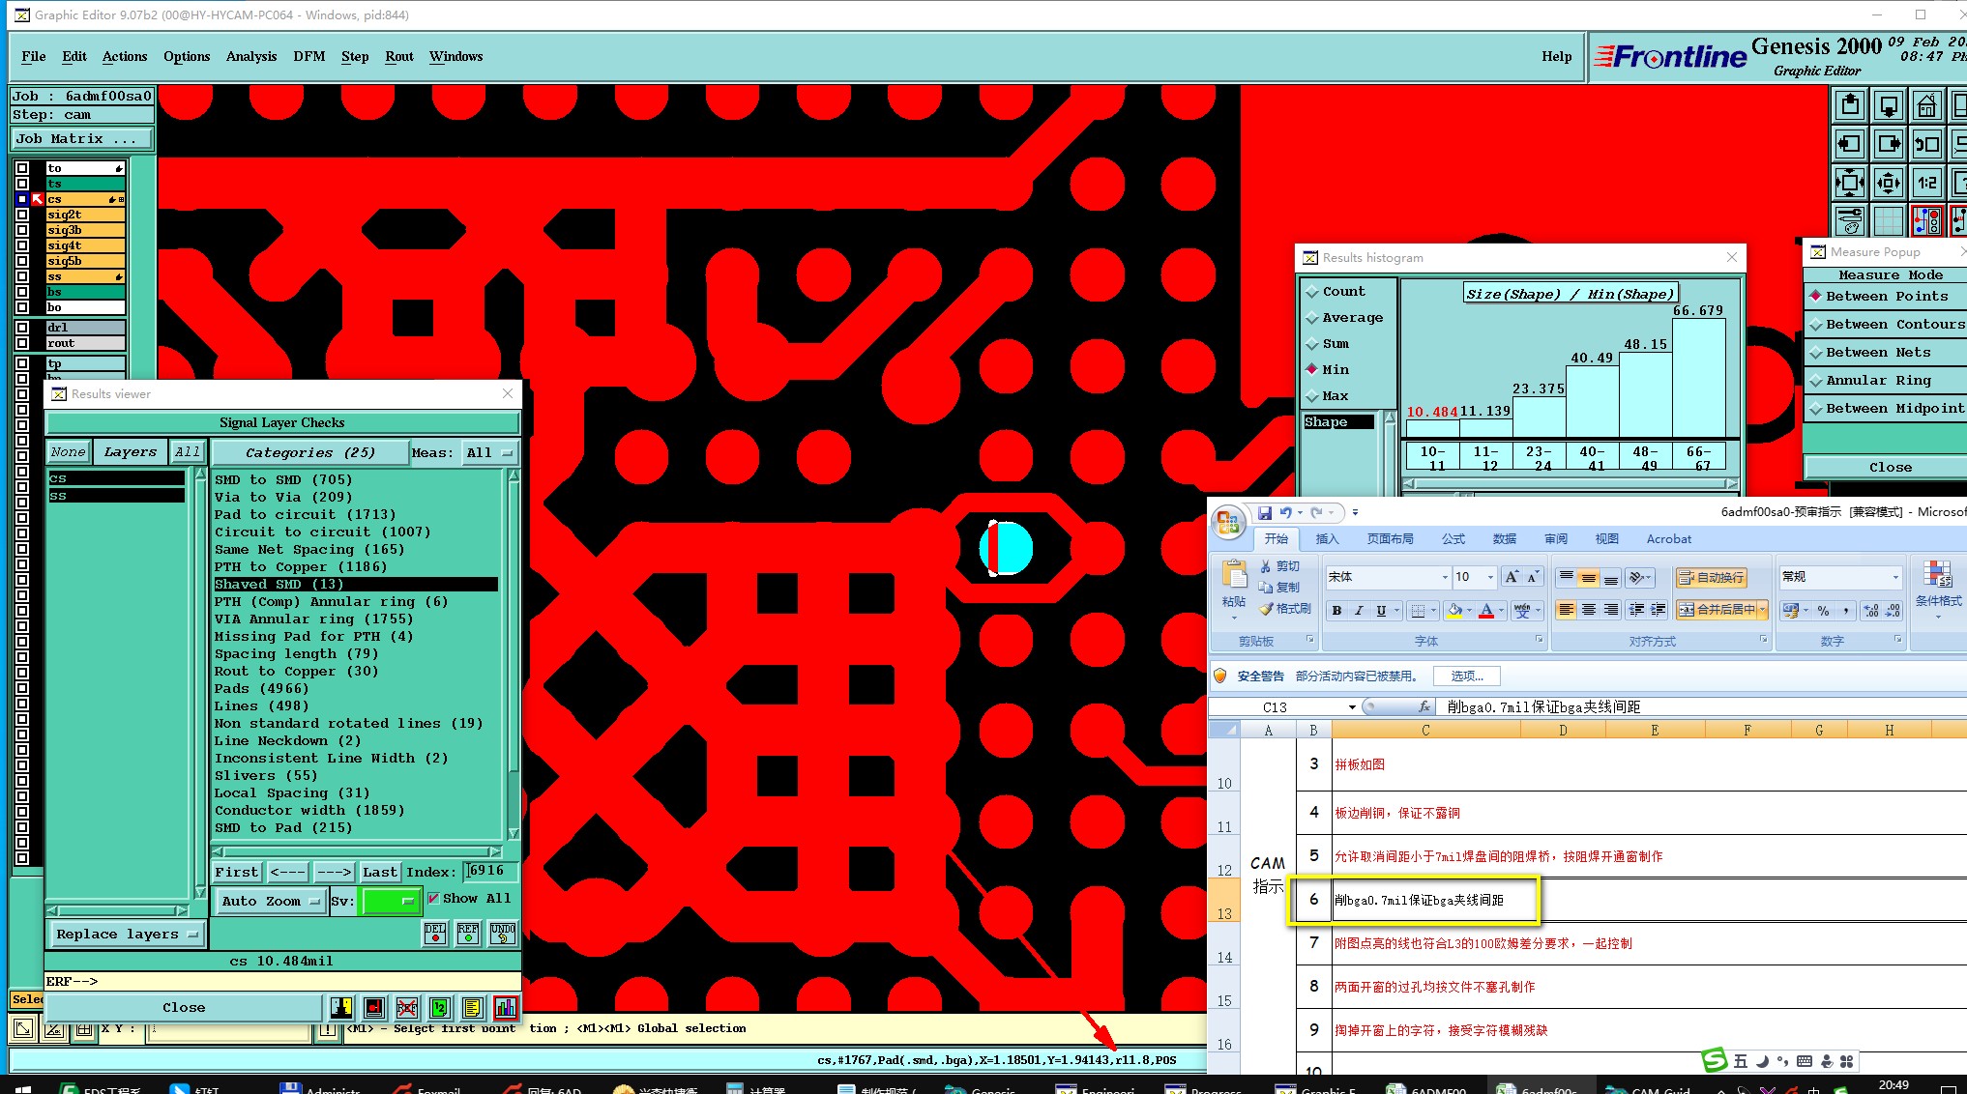
Task: Open the Auto Zoom dropdown
Action: [x=270, y=901]
